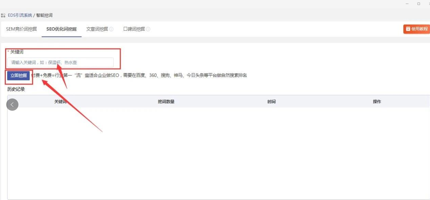Click the video icon inside 使用教程 button

point(408,29)
